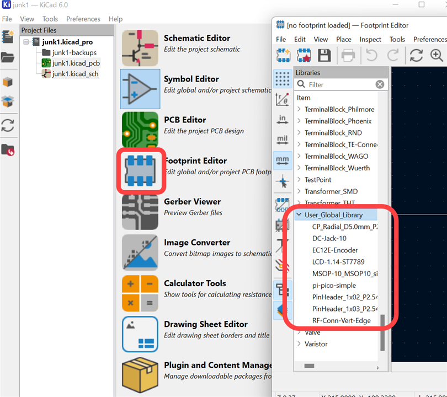Select EC12E-Encoder footprint
447x397 pixels.
click(x=335, y=250)
